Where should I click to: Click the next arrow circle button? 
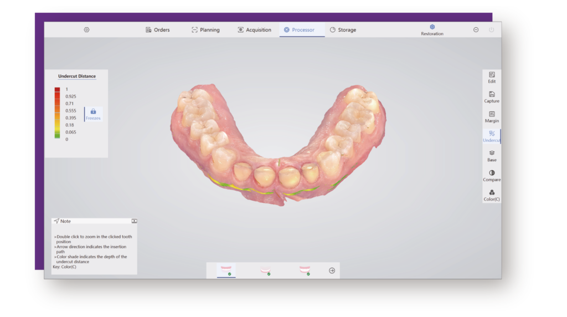332,270
